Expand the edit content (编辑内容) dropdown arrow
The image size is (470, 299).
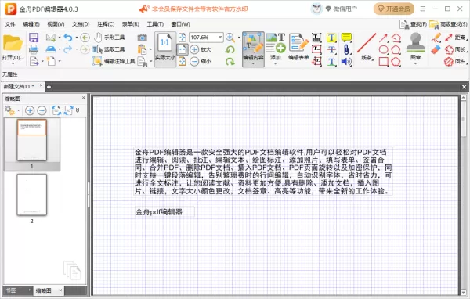pos(253,63)
